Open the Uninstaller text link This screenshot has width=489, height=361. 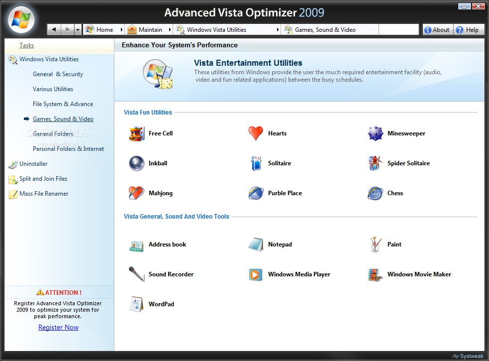pyautogui.click(x=33, y=164)
